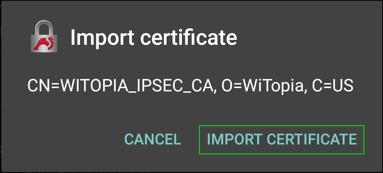The image size is (383, 173).
Task: Cancel importing the WiTopia certificate
Action: tap(153, 140)
